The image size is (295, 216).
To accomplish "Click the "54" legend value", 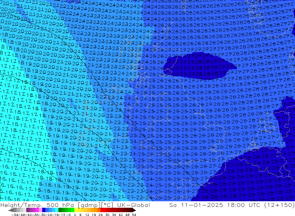I will tap(134, 215).
